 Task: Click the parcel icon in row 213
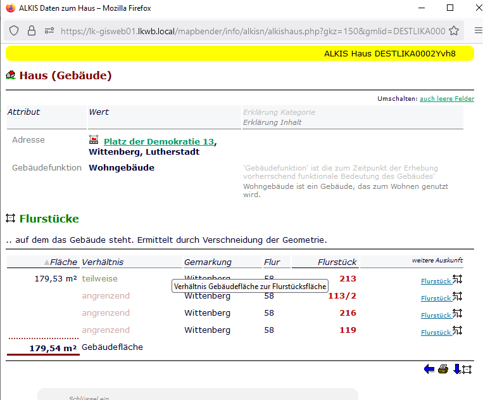pyautogui.click(x=458, y=279)
